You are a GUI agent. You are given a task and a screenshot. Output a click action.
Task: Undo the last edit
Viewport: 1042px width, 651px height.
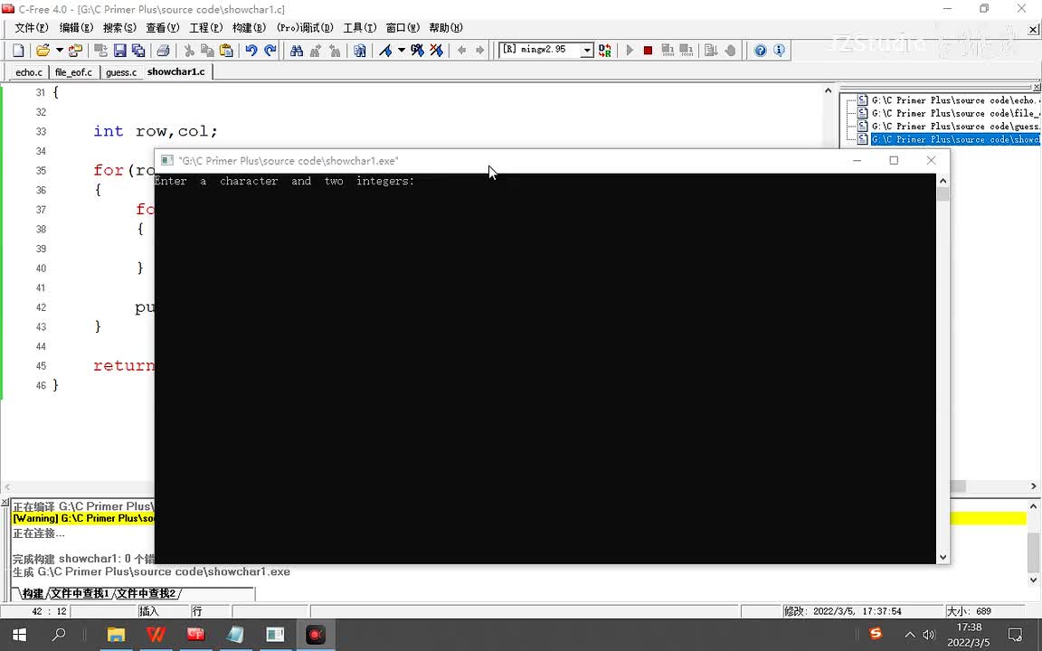(251, 50)
